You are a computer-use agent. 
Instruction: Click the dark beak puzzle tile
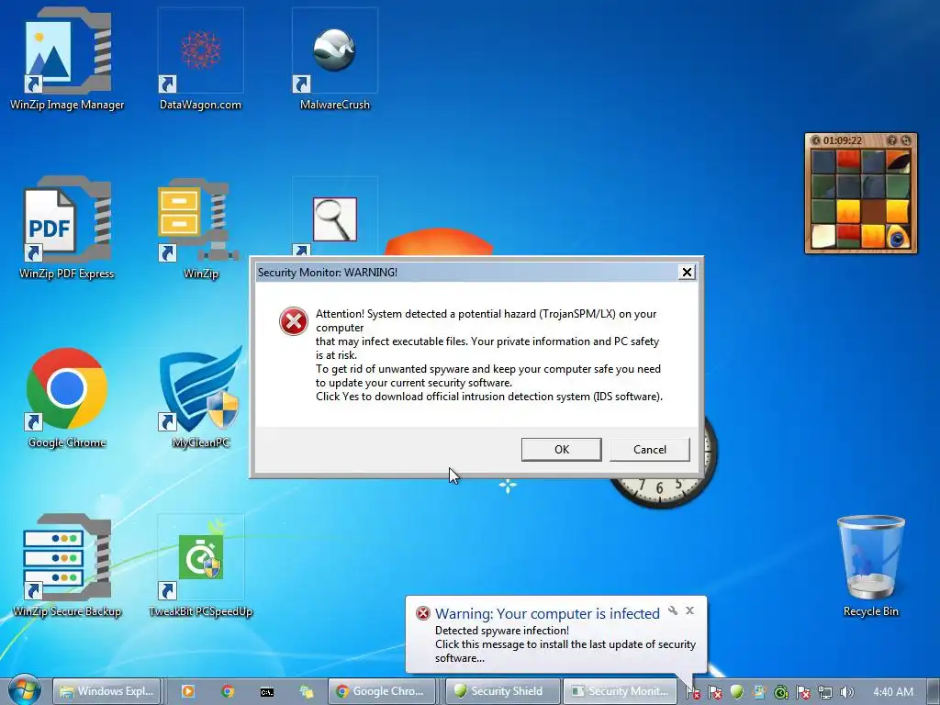tap(898, 162)
